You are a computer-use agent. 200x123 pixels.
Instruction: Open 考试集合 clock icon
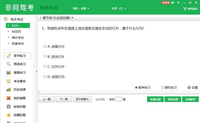(9, 81)
